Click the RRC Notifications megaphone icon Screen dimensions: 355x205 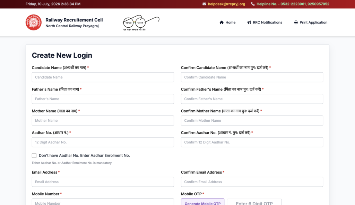pyautogui.click(x=249, y=22)
